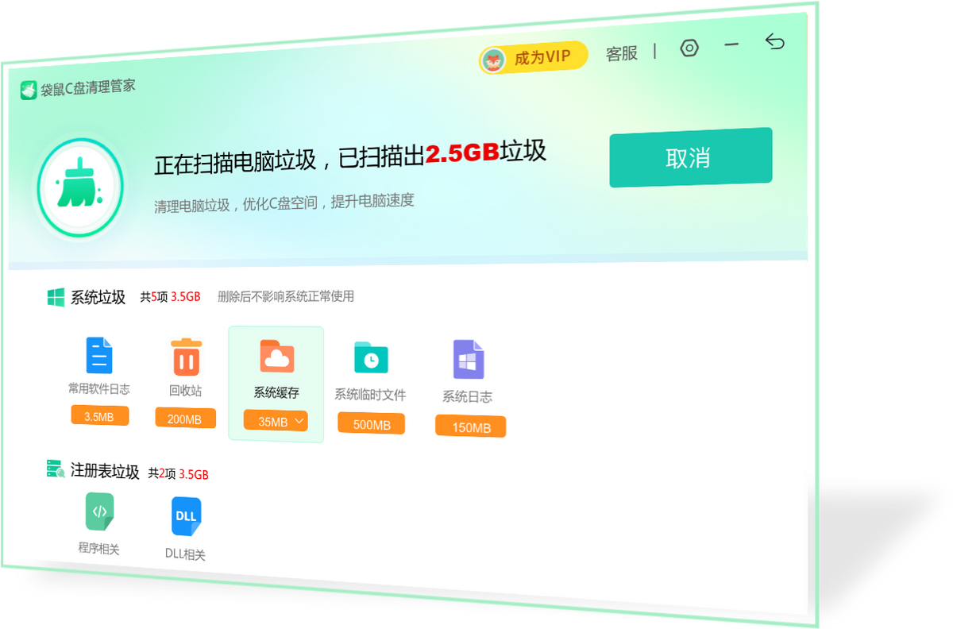Minimize the cleaner window
The height and width of the screenshot is (629, 953).
(732, 45)
